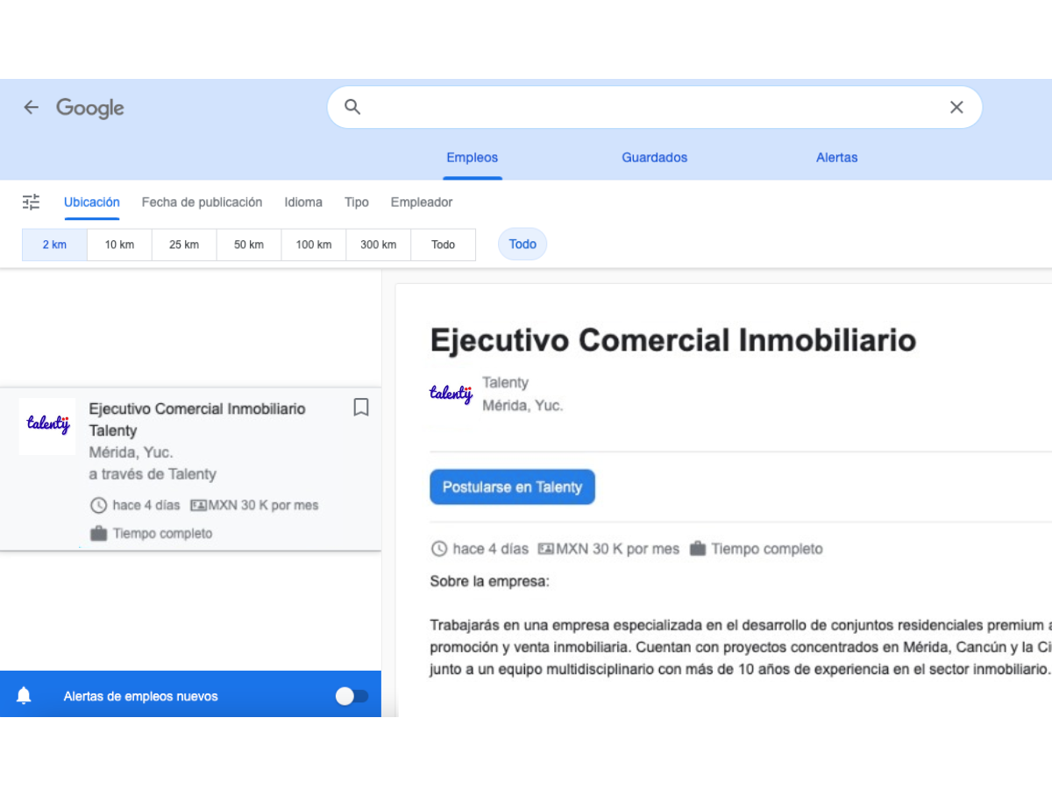Expand the Empleador filter
This screenshot has height=789, width=1052.
422,203
